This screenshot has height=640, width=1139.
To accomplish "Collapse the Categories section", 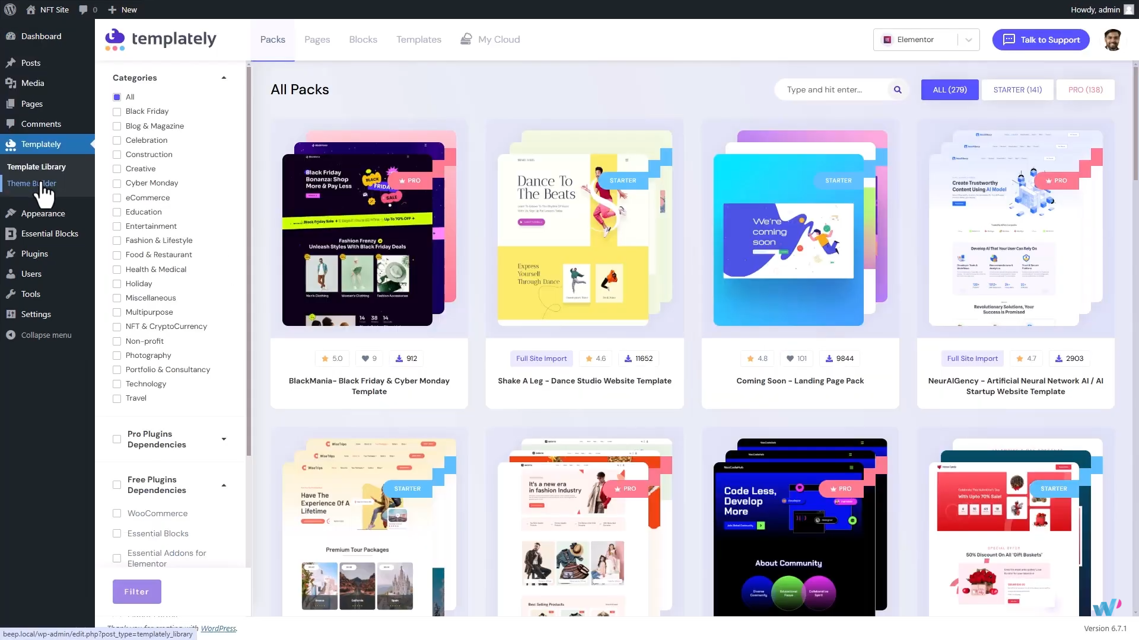I will 224,77.
